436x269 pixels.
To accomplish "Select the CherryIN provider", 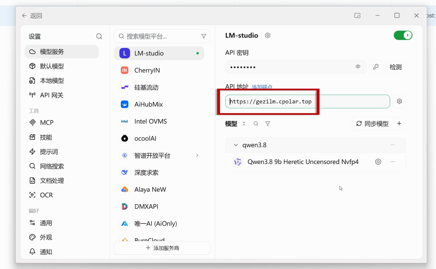I will 159,70.
